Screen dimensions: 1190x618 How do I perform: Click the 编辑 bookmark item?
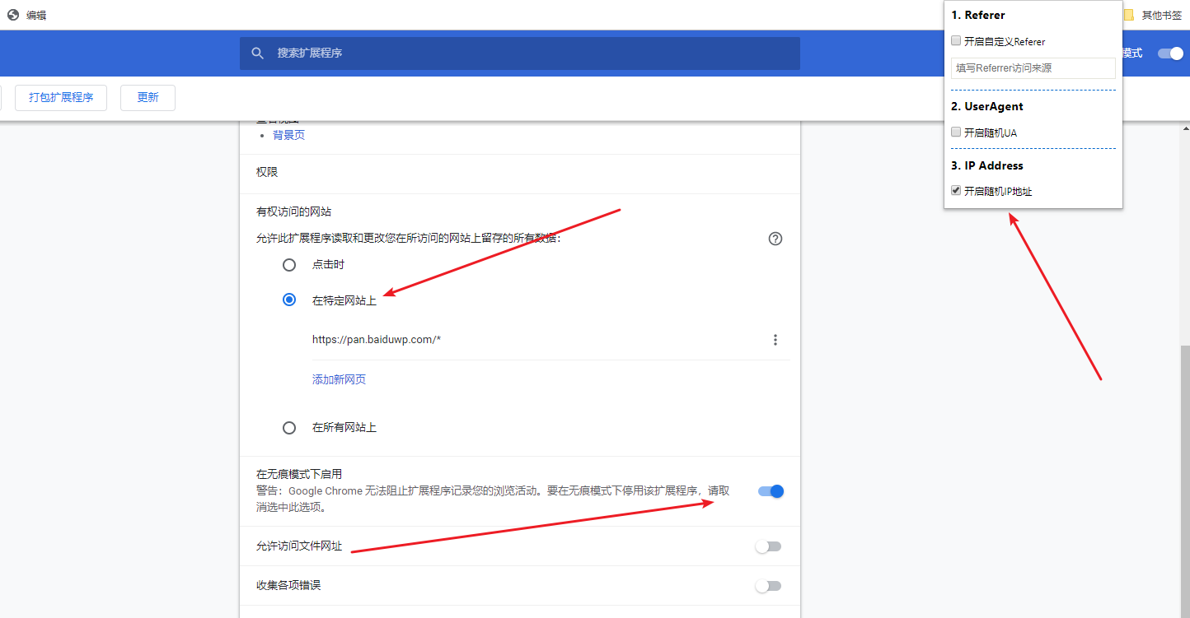[36, 15]
